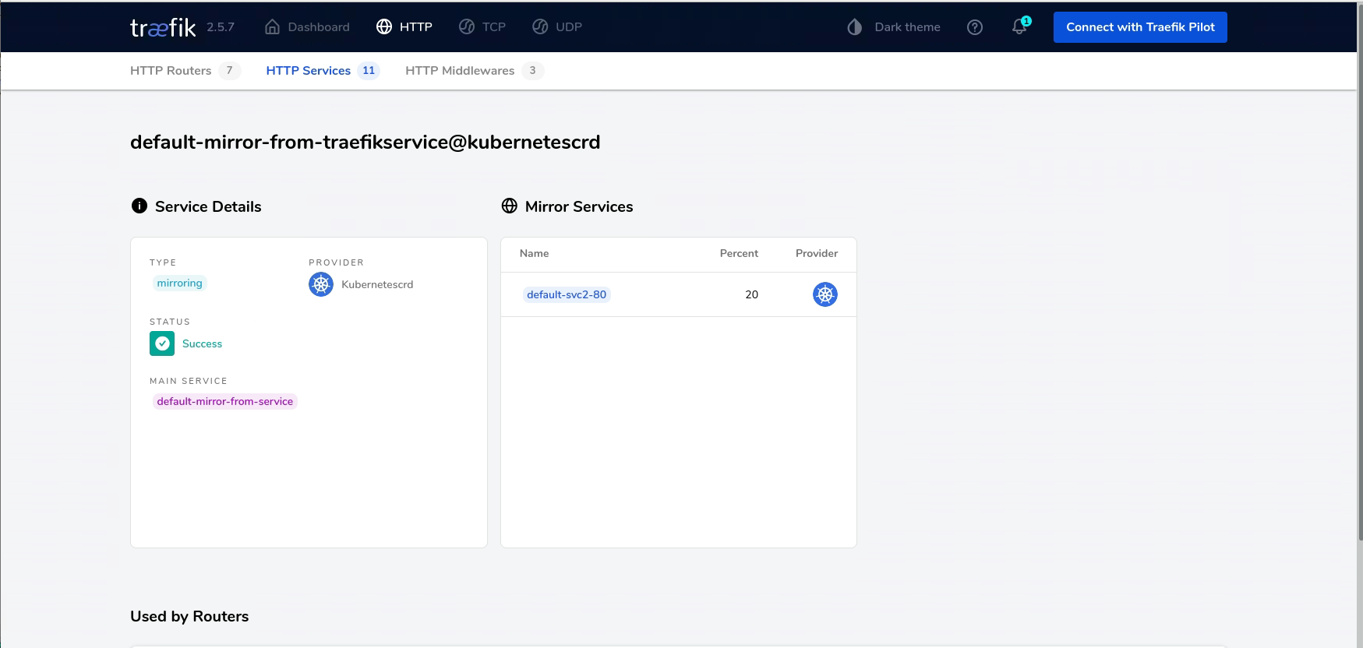Switch to the HTTP Routers tab
1363x648 pixels.
pyautogui.click(x=185, y=71)
